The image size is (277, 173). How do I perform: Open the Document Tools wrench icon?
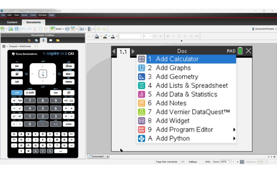pyautogui.click(x=29, y=40)
